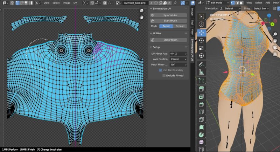Open the Axis Position dropdown set to Center
The width and height of the screenshot is (280, 152).
coord(178,59)
